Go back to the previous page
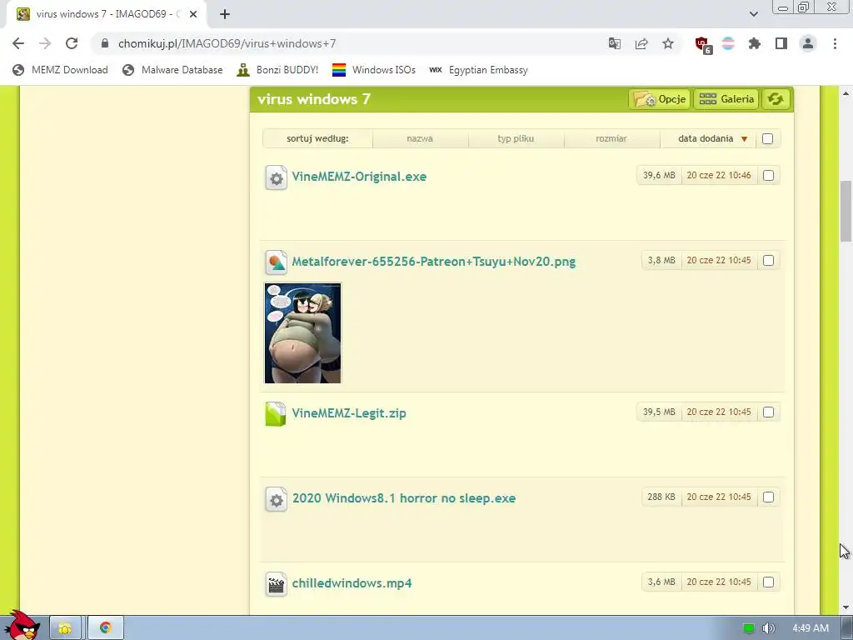The image size is (853, 640). point(18,43)
